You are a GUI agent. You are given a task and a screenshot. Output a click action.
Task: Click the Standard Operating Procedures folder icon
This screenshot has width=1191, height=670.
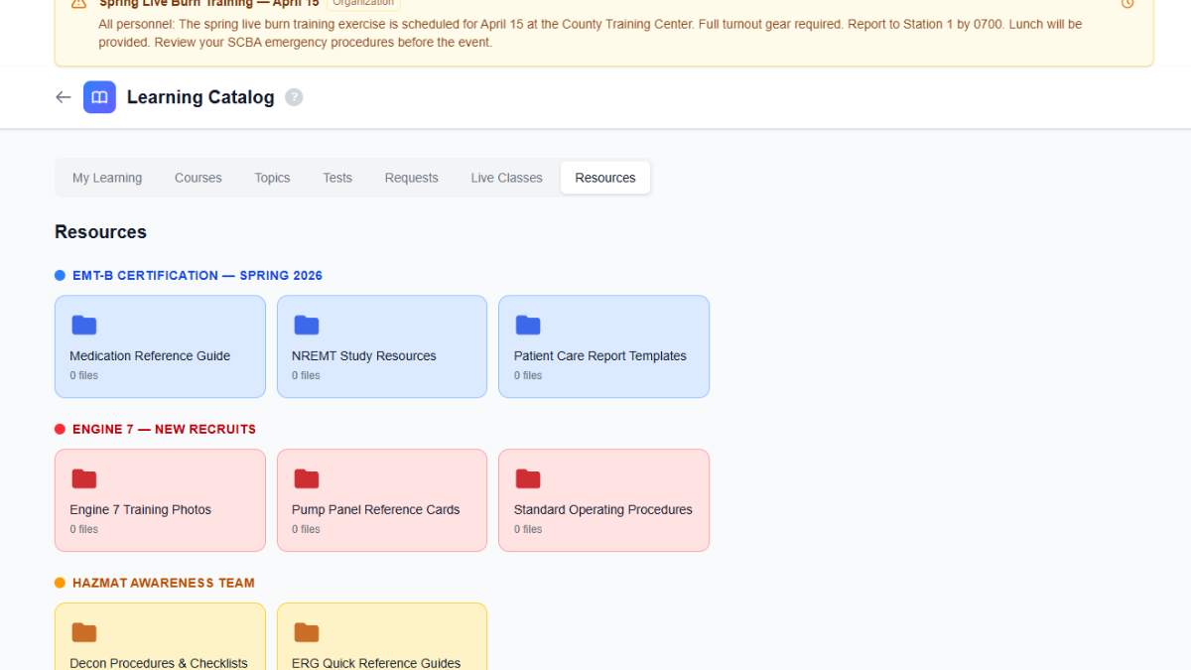click(528, 479)
